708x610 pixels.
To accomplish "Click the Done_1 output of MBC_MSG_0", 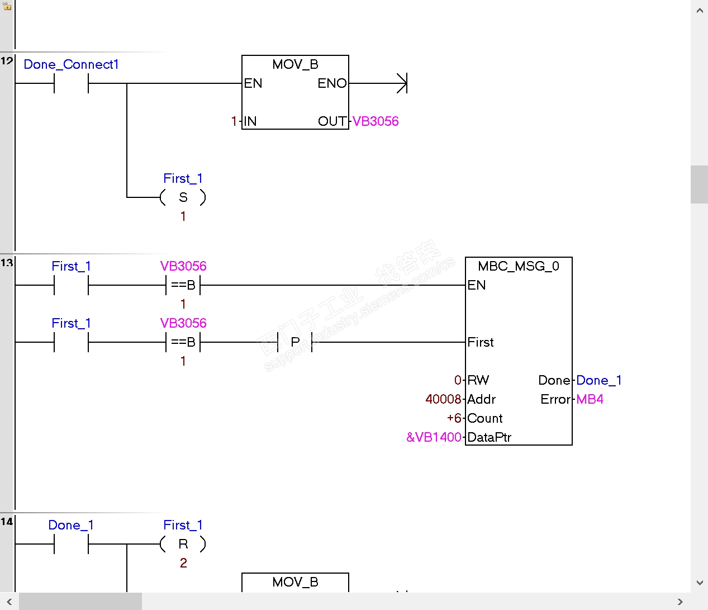I will (x=599, y=380).
